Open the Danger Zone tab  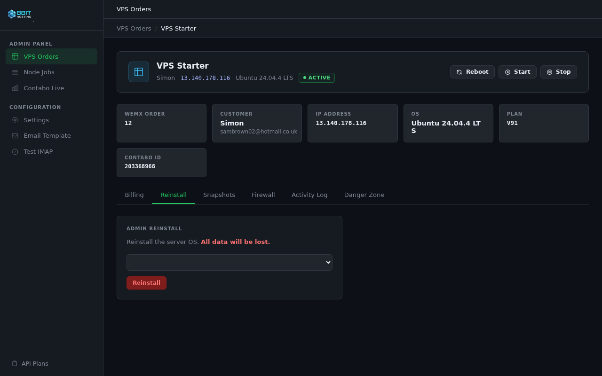[364, 195]
